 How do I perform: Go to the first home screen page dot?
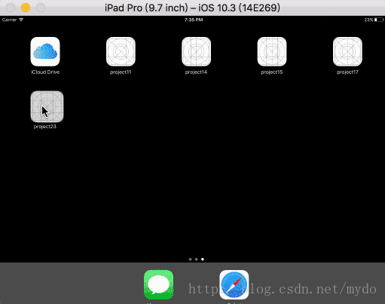[x=190, y=259]
